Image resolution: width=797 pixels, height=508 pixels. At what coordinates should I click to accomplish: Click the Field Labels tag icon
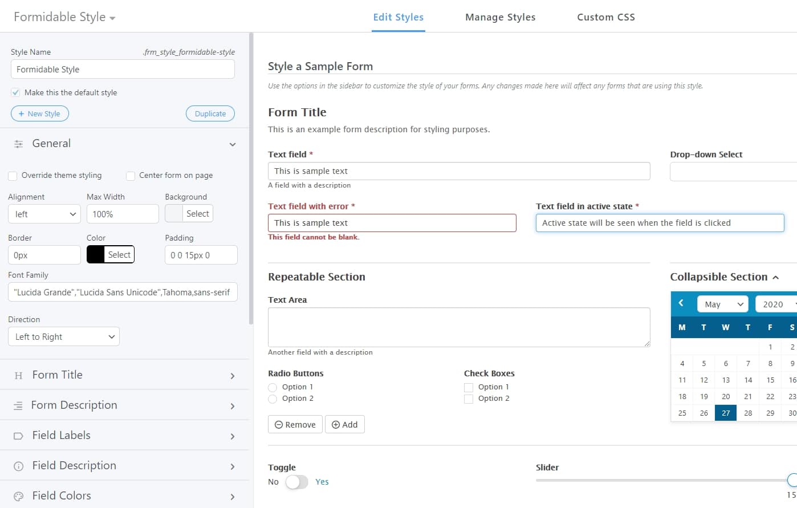click(18, 436)
